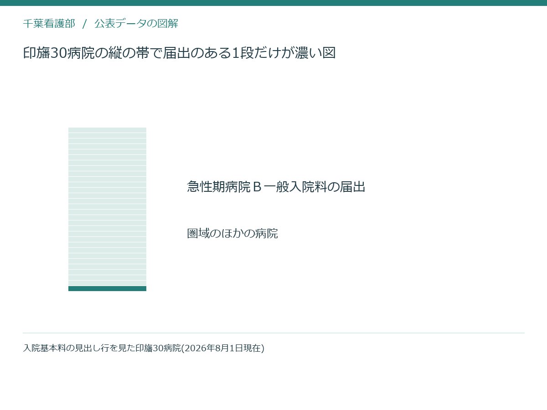
Task: Click the title 印旛30病院の縦の帯で届出のある1段だけが濃い図
Action: 179,53
